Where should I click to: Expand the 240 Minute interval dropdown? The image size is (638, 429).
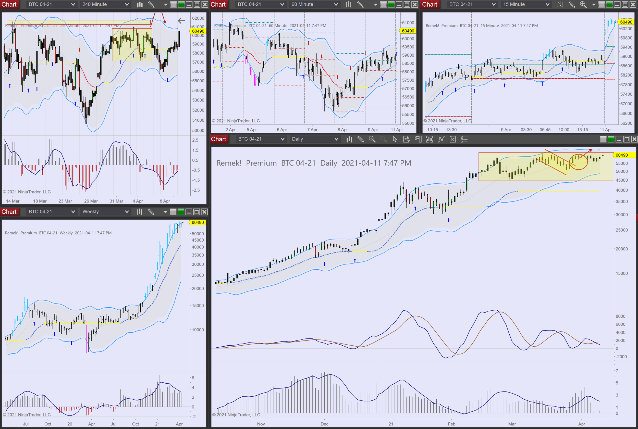pyautogui.click(x=127, y=4)
